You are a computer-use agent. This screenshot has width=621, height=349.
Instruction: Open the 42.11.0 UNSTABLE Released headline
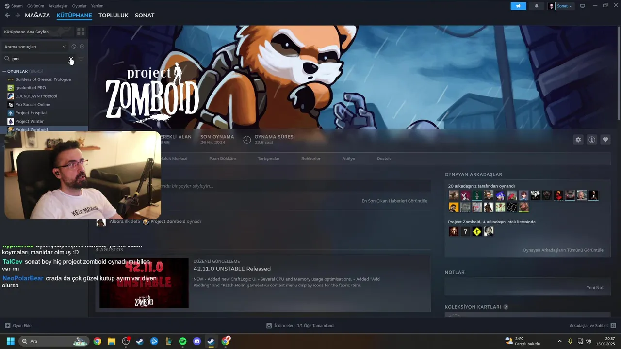[x=232, y=269]
